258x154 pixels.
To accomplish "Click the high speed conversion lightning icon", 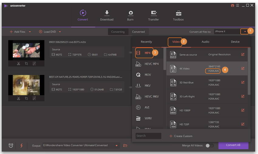I will (22, 145).
